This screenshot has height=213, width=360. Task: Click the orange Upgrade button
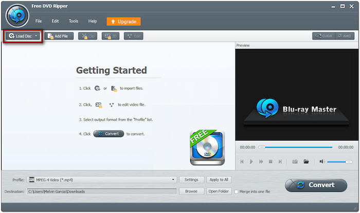(123, 22)
